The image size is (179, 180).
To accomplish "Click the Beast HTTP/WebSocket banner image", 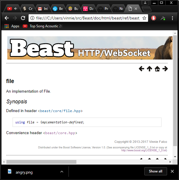I will [90, 48].
